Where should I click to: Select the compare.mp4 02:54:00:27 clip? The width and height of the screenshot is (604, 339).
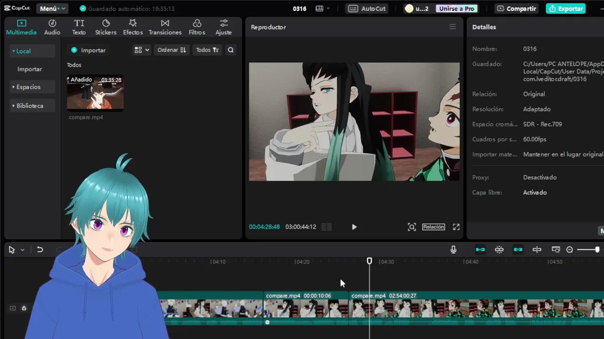coord(477,308)
